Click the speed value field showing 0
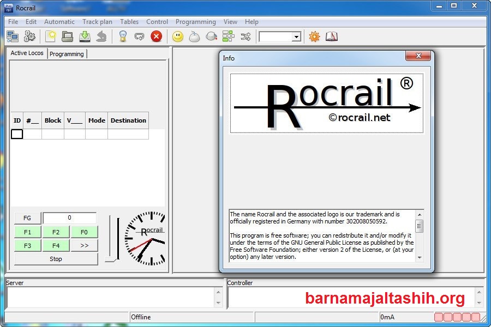Viewport: 491px width, 327px height. tap(69, 218)
